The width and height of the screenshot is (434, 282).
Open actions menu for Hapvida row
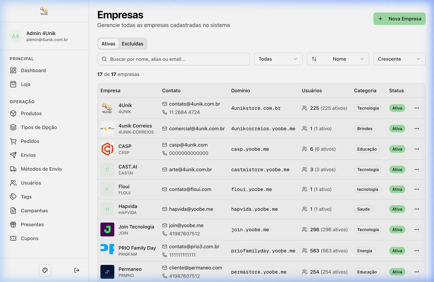pos(417,209)
